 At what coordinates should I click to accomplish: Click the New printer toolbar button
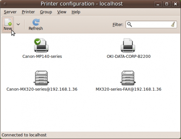8,24
